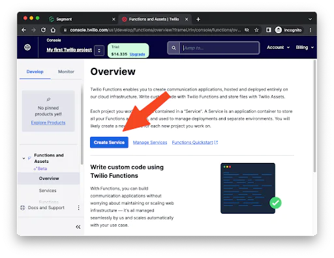Open the browser tab search chevron
This screenshot has height=258, width=334.
[x=310, y=20]
